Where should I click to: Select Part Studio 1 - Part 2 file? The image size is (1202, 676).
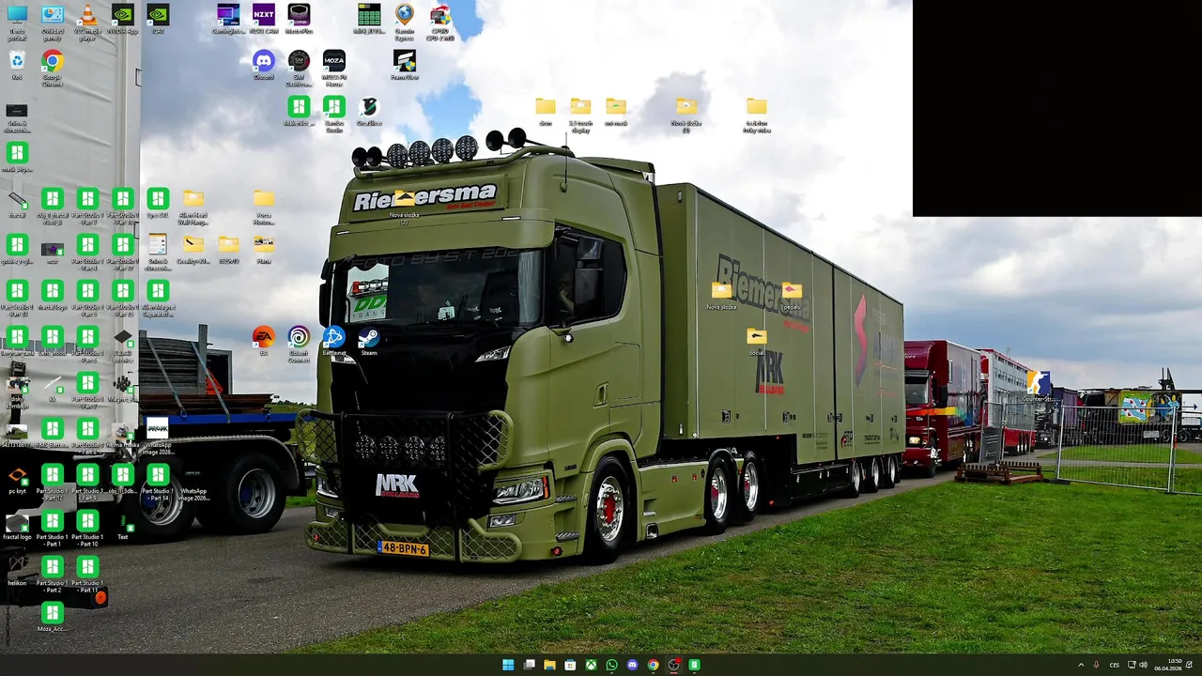tap(53, 575)
